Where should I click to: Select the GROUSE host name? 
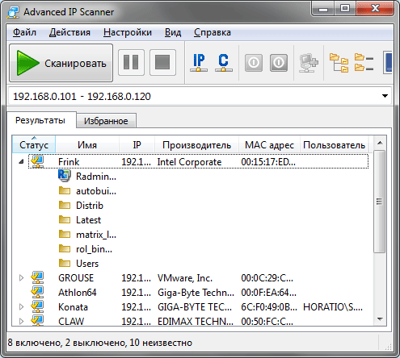click(x=76, y=278)
